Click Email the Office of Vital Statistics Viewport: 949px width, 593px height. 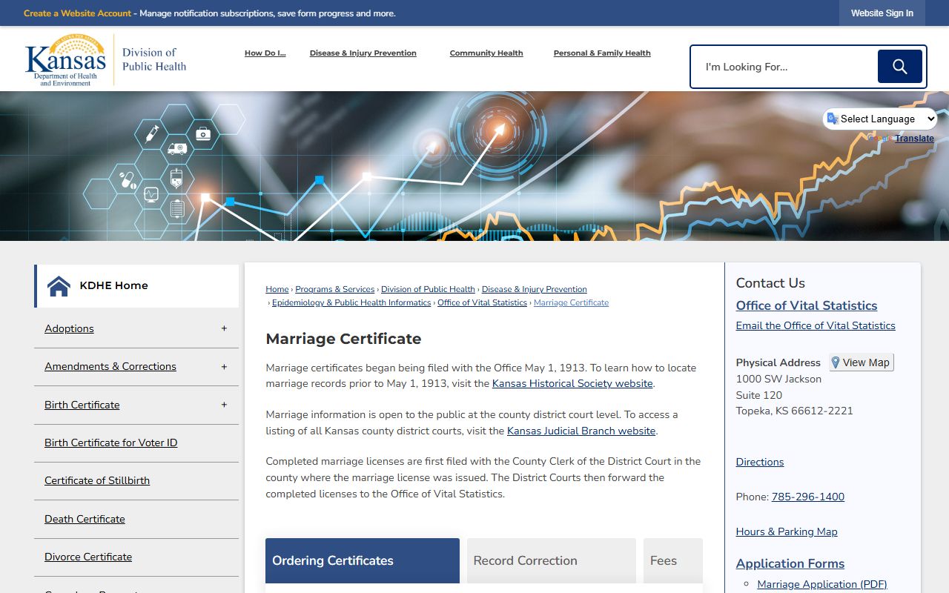tap(816, 325)
